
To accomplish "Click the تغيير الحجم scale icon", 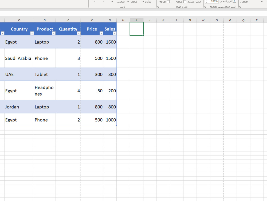I will [234, 1].
